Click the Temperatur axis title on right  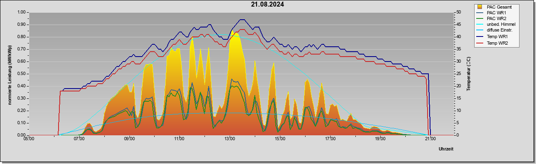[x=469, y=74]
